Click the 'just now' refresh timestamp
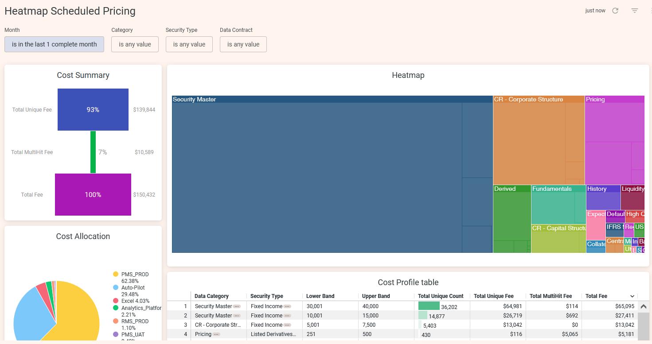The width and height of the screenshot is (652, 344). (595, 11)
